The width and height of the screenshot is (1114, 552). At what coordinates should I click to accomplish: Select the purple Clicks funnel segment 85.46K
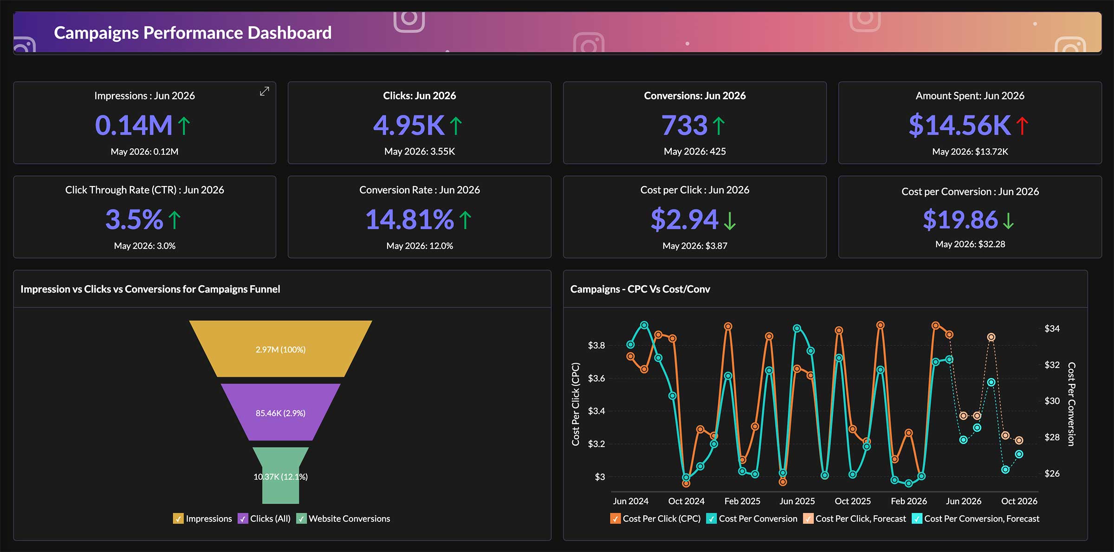(280, 412)
